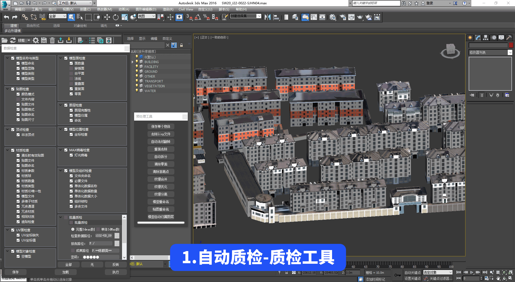Open the Render Setup teapot icon
515x282 pixels.
(343, 17)
